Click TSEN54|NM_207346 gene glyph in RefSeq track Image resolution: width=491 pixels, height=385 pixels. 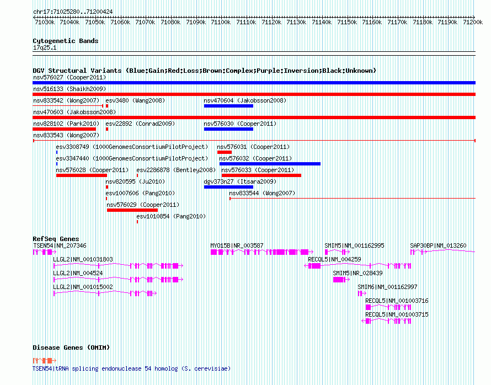(45, 252)
